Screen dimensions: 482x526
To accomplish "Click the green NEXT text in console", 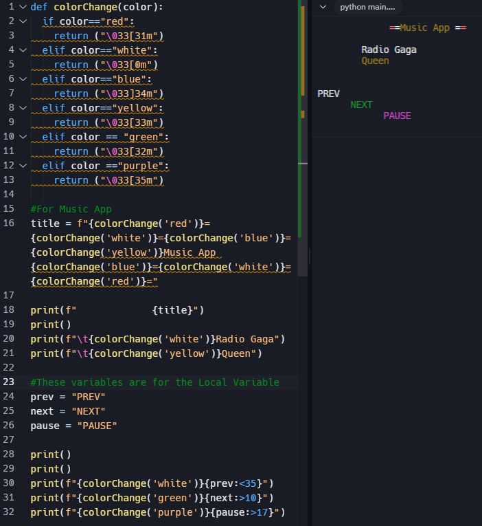I will (x=361, y=105).
